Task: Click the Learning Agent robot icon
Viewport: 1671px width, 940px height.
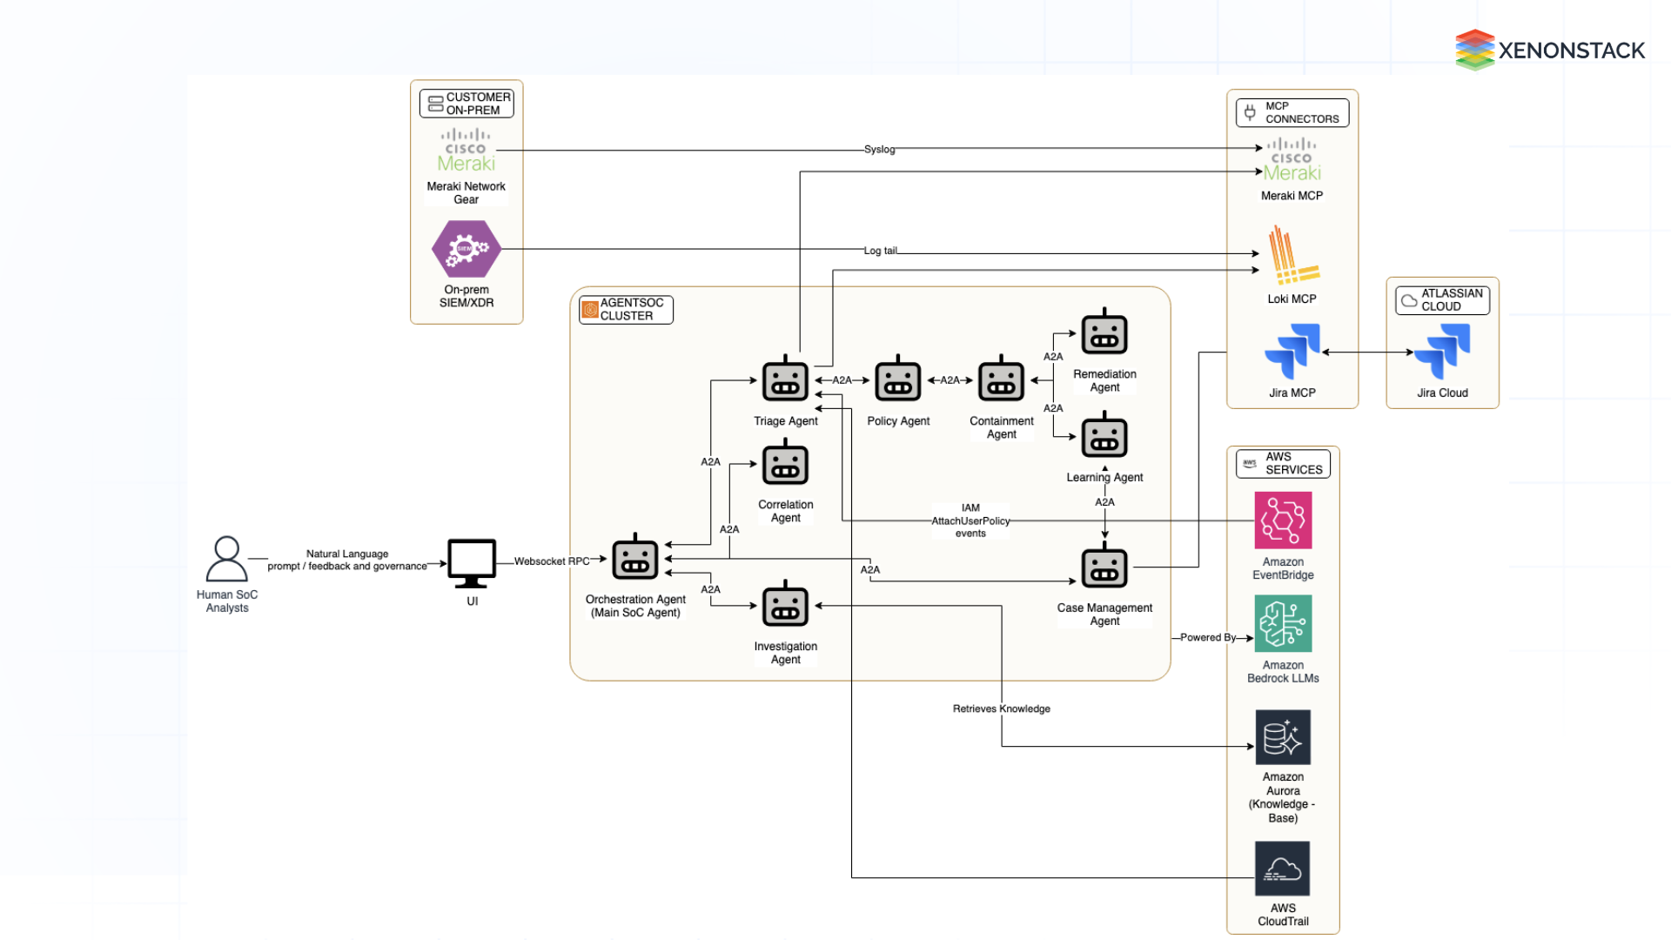Action: [1104, 436]
